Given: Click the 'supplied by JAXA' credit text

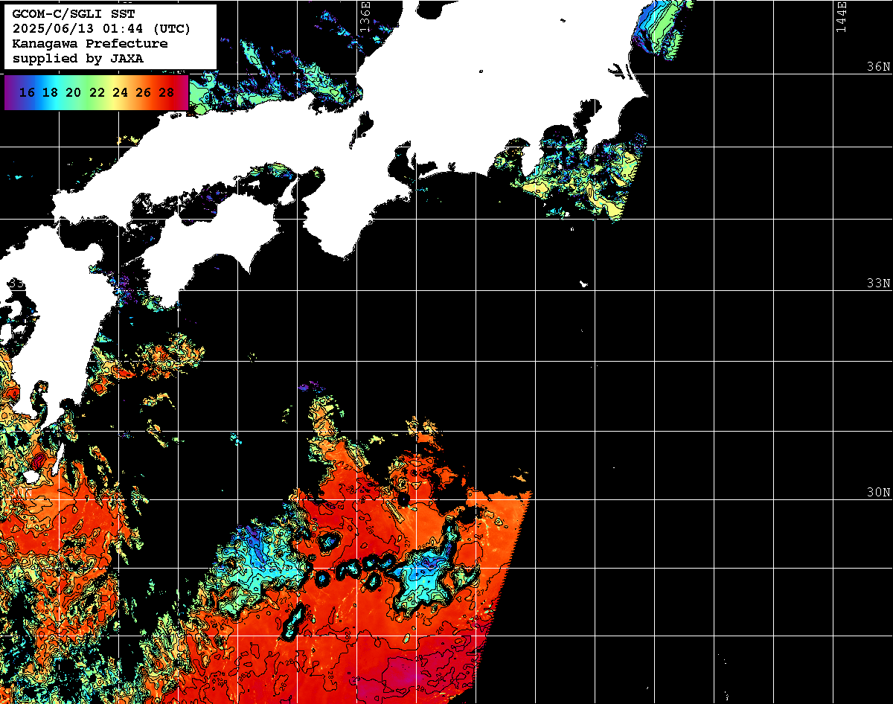Looking at the screenshot, I should click(x=77, y=58).
